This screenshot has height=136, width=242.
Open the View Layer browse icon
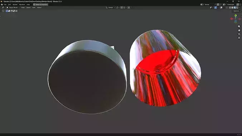point(224,5)
